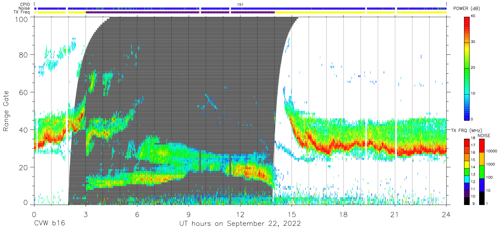The width and height of the screenshot is (502, 232).
Task: Click the POWER (dB) colorbar
Action: pyautogui.click(x=467, y=68)
